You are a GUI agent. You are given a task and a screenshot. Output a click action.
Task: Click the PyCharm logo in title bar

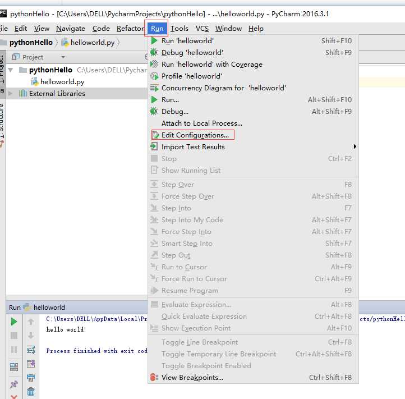[3, 13]
